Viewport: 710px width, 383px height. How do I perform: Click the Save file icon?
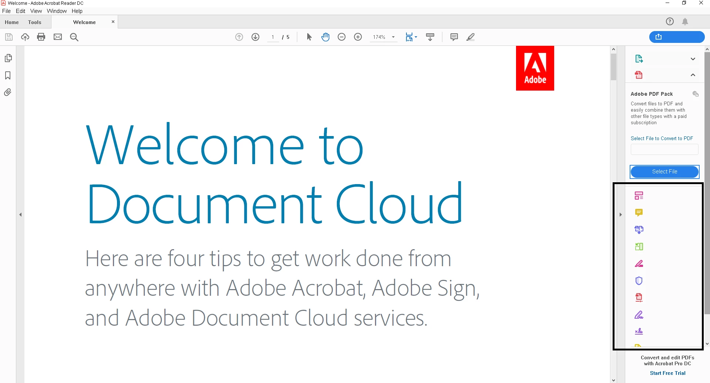(9, 37)
